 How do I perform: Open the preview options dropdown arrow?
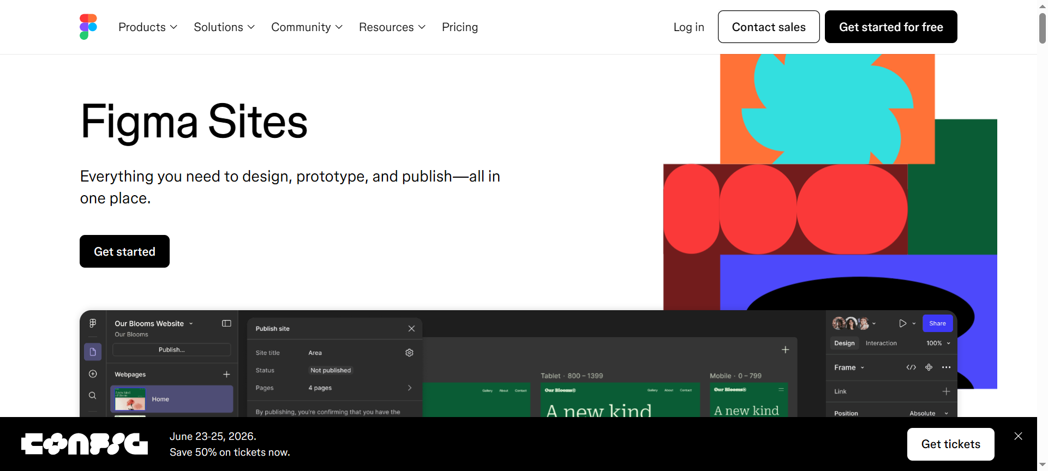(914, 324)
